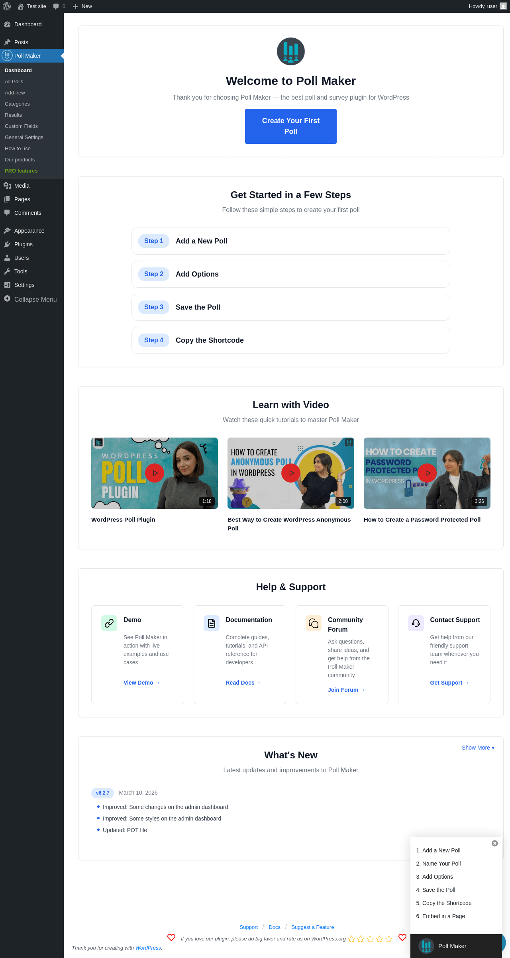Viewport: 510px width, 958px height.
Task: Open the footer Docs link
Action: click(x=275, y=927)
